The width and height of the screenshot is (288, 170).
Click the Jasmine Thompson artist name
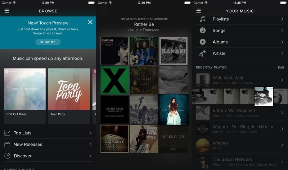pos(144,29)
